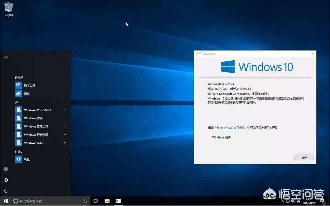Click the Microsoft 软件许可条款 link

229,128
